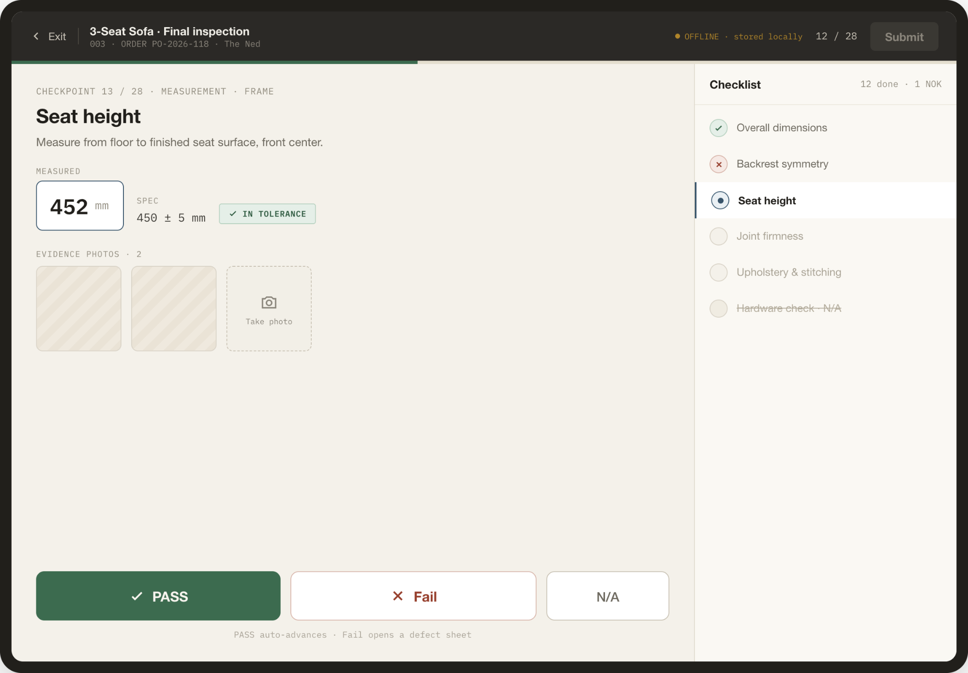Open Overall dimensions checklist item

tap(826, 128)
